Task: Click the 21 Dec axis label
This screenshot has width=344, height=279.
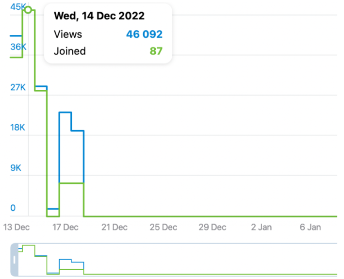Action: pyautogui.click(x=115, y=227)
